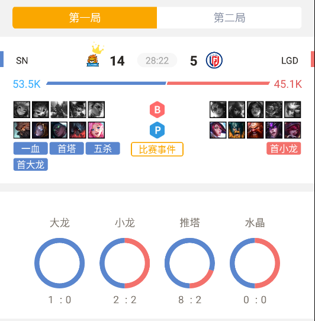Click the 首大龙 first baron tag
Image resolution: width=315 pixels, height=321 pixels.
tap(31, 164)
